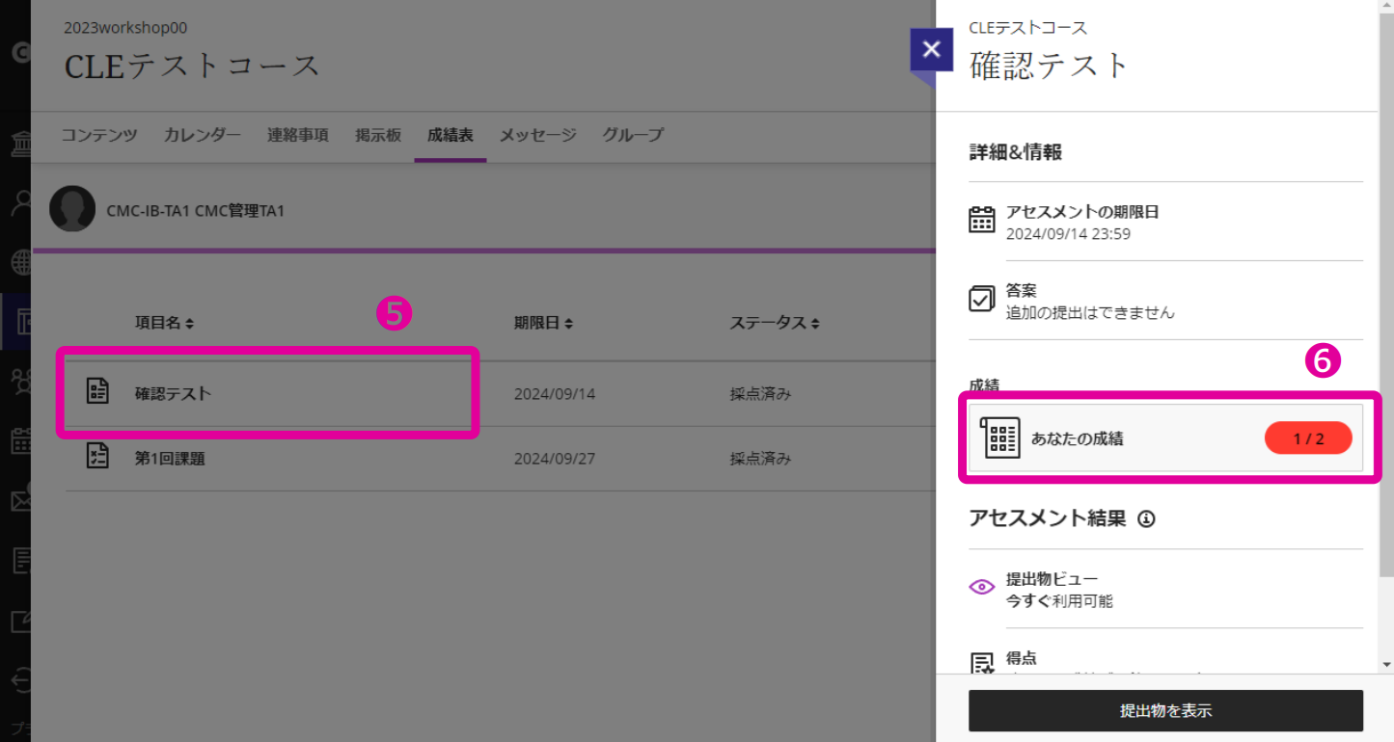Click the 2024/09/14 23:59 deadline text
Screen dimensions: 1394x742
pyautogui.click(x=1068, y=233)
